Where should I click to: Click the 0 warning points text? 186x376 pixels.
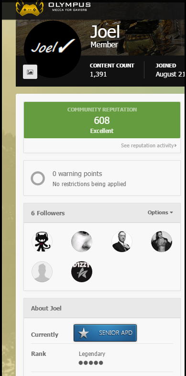[x=77, y=174]
